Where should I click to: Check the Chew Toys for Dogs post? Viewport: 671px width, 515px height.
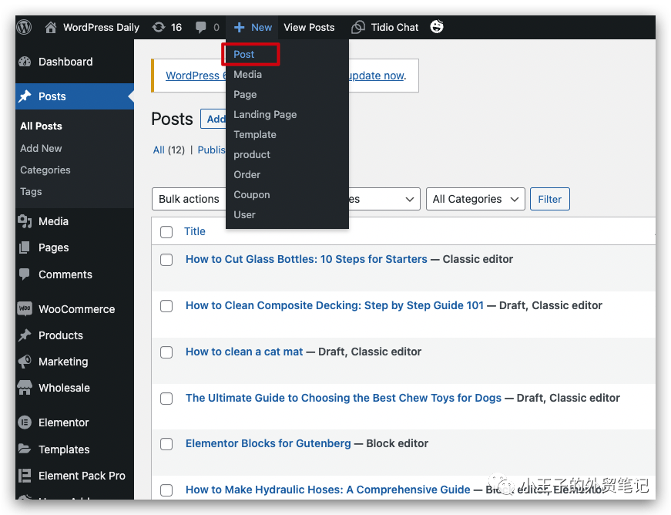[x=166, y=399]
